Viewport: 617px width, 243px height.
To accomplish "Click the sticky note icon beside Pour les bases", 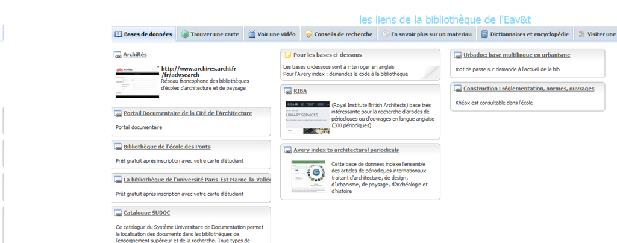I will coord(287,55).
